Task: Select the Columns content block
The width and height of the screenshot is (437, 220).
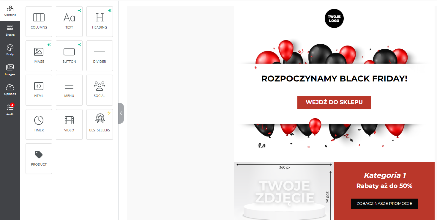Action: 39,22
